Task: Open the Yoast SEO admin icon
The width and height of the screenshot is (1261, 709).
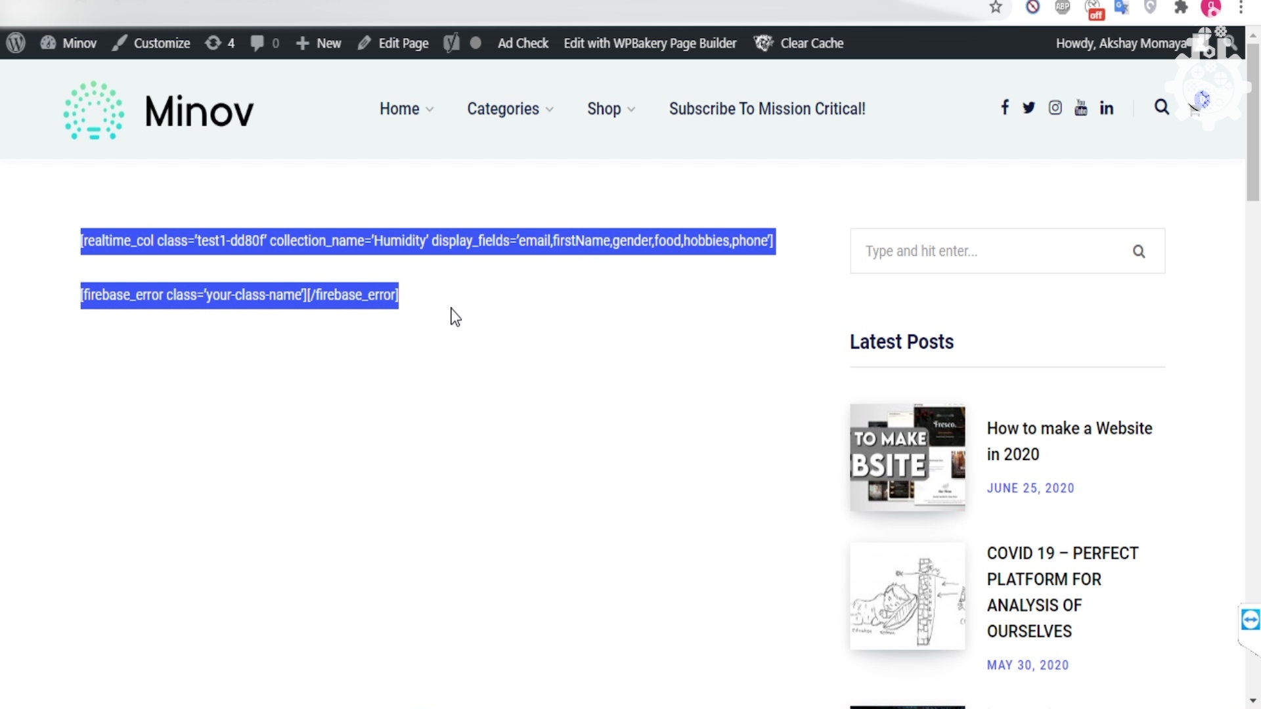Action: [451, 43]
